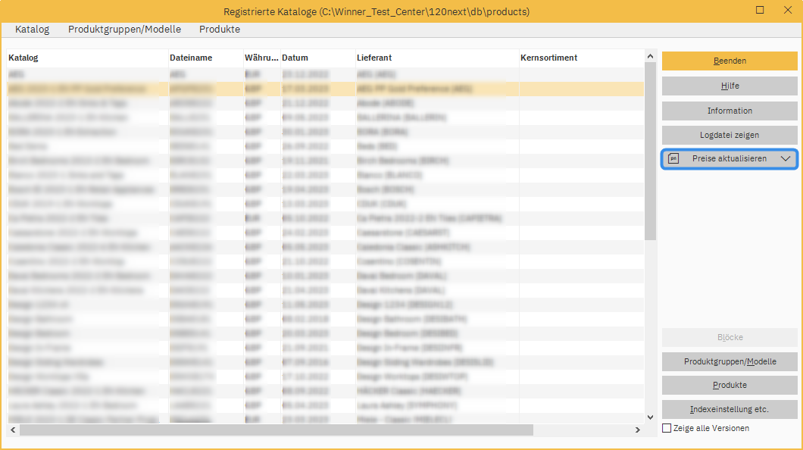Open the Produkte menu
The width and height of the screenshot is (803, 450).
pos(219,29)
